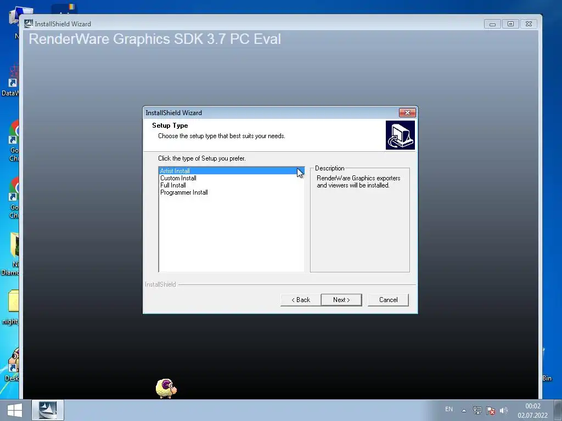This screenshot has width=562, height=421.
Task: Click the sheep desktop pet
Action: tap(166, 389)
